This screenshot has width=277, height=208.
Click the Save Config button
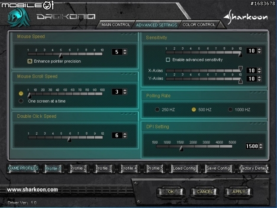coord(218,168)
